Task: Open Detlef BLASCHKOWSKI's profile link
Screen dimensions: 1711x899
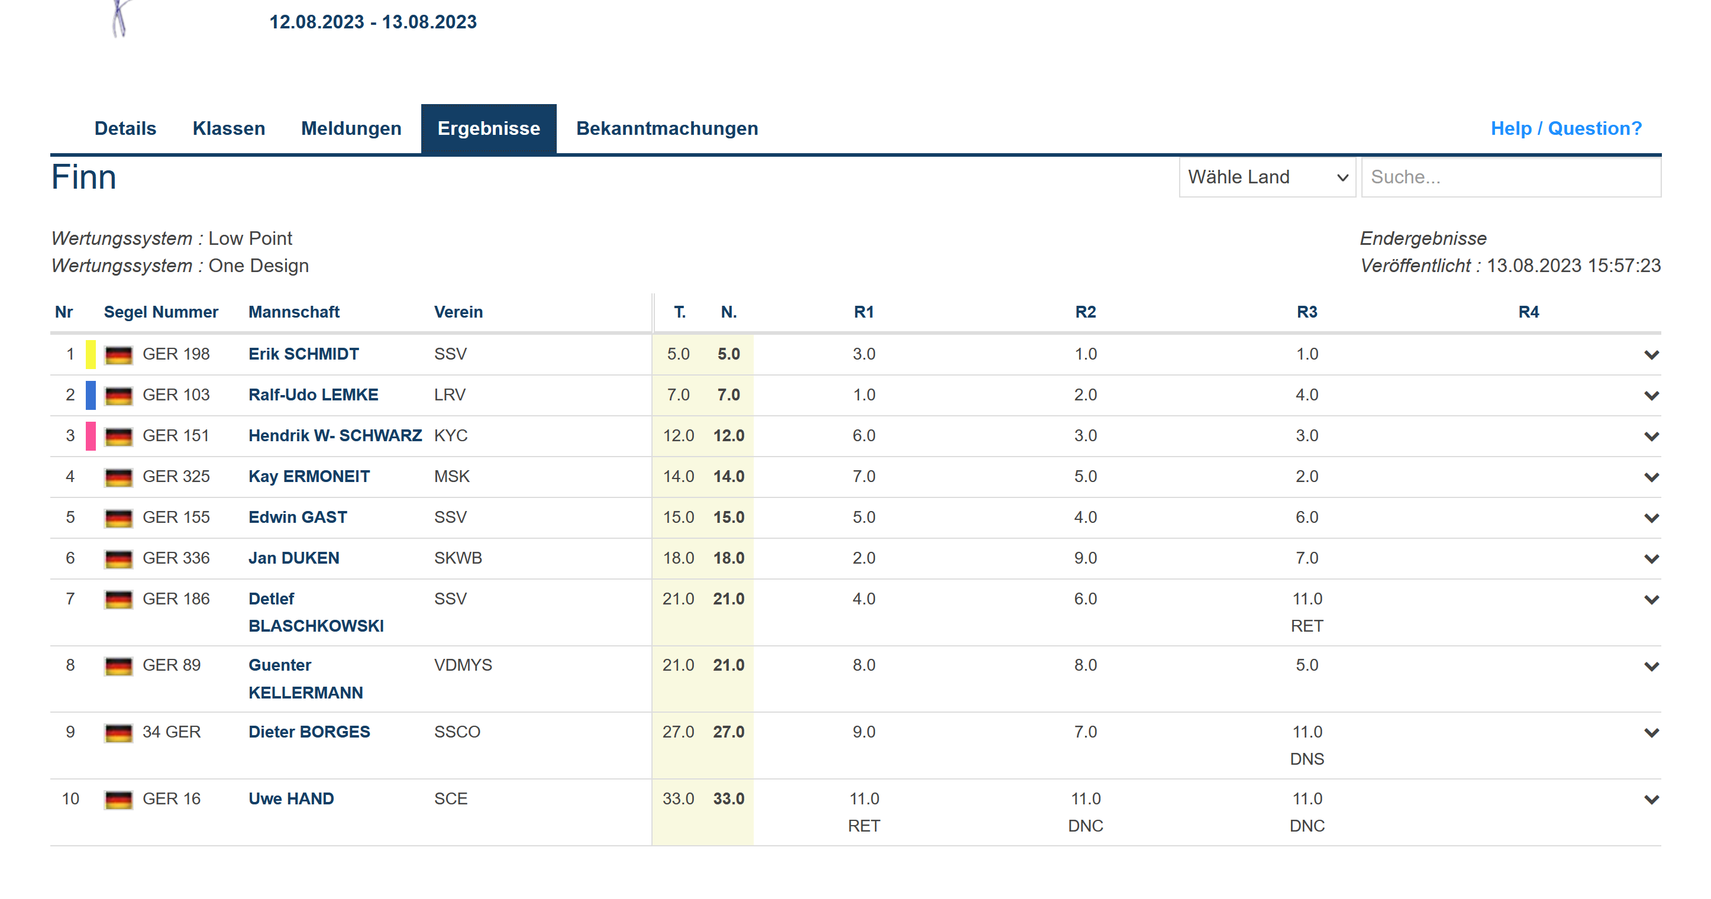Action: point(315,612)
